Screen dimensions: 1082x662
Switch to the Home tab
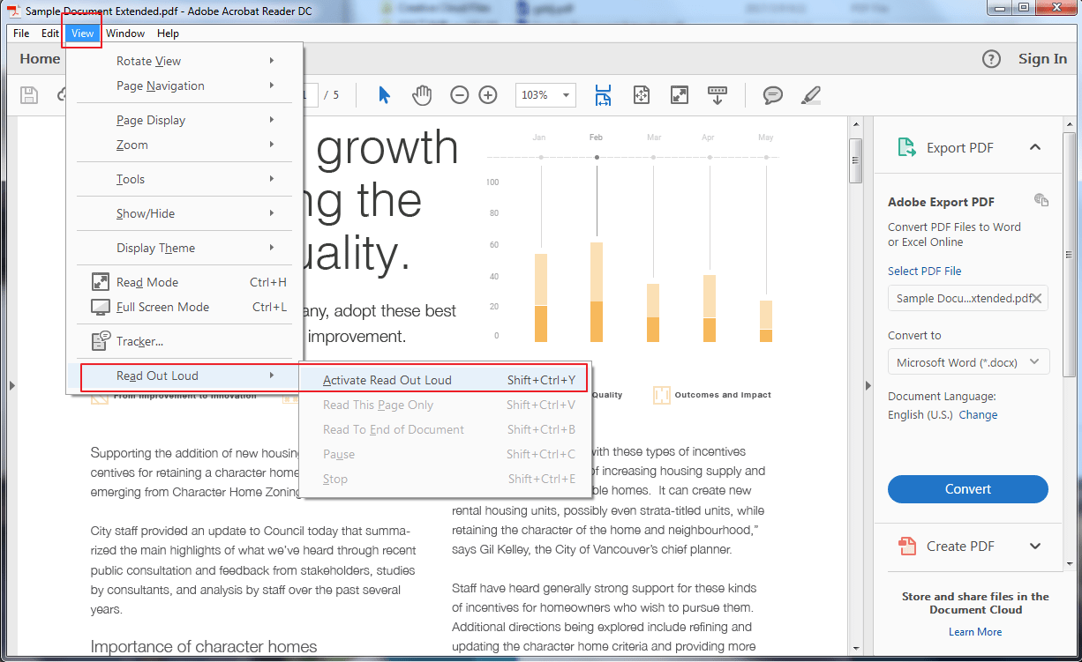[x=40, y=59]
